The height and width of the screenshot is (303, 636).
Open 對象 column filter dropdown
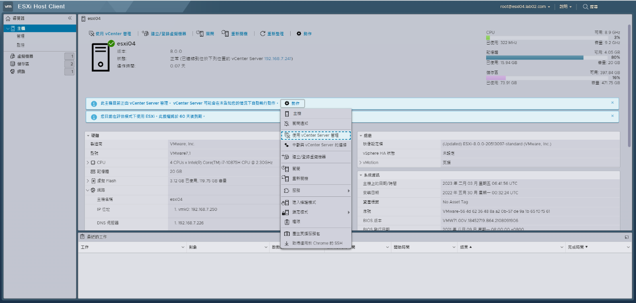pos(267,247)
